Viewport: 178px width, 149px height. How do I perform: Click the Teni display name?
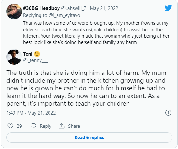[28, 54]
